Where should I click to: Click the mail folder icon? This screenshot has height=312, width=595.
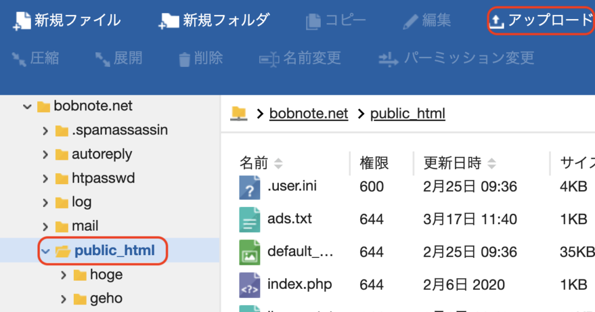coord(62,227)
